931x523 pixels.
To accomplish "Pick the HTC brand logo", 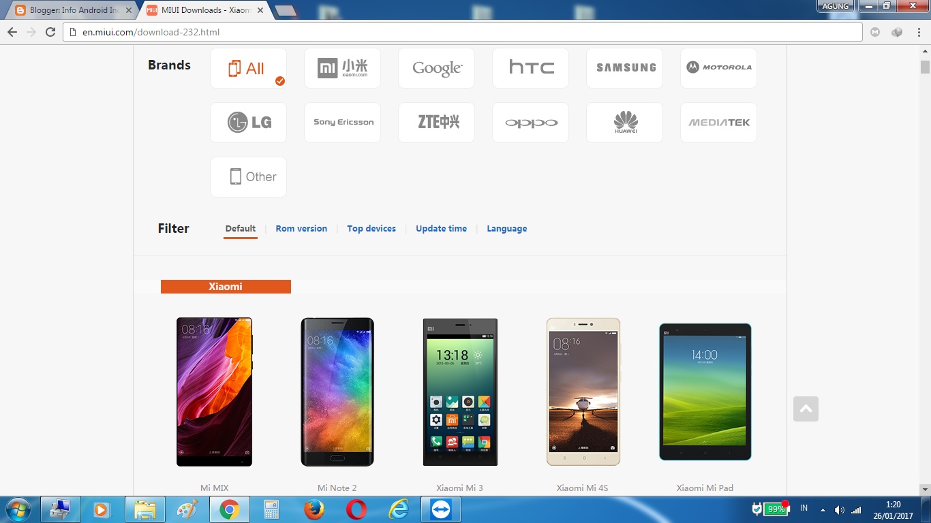I will tap(530, 68).
